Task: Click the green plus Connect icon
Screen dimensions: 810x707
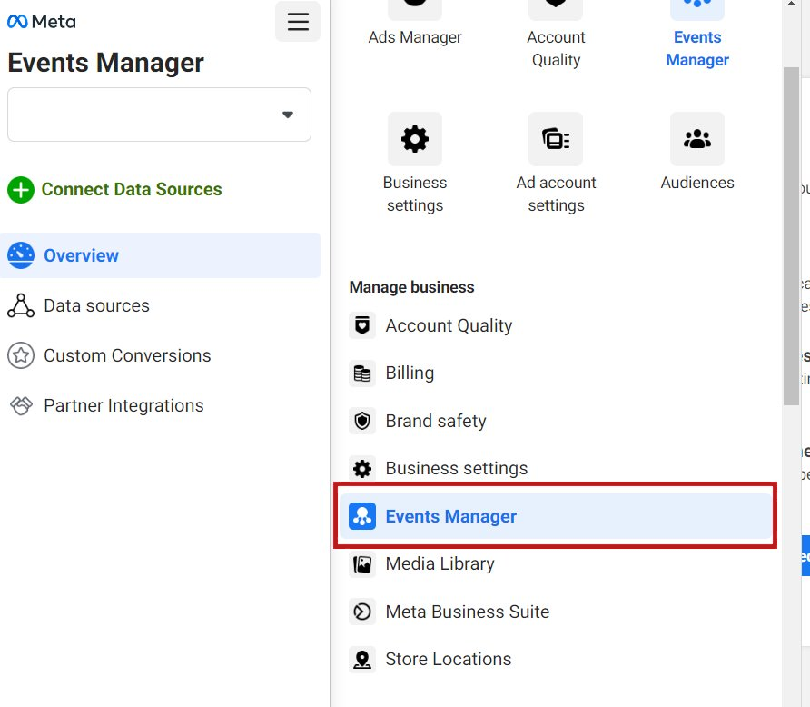Action: (x=21, y=190)
